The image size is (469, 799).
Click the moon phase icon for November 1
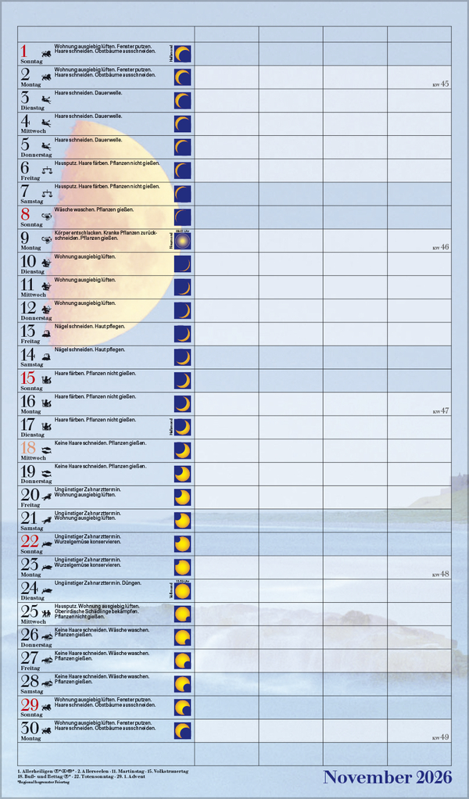tap(182, 53)
